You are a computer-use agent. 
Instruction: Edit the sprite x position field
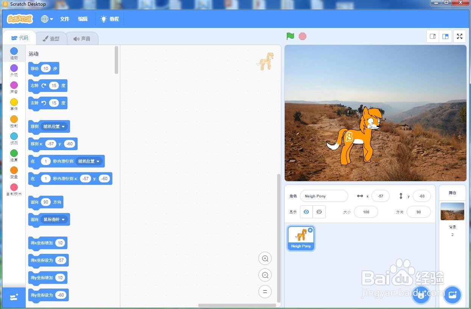(381, 196)
